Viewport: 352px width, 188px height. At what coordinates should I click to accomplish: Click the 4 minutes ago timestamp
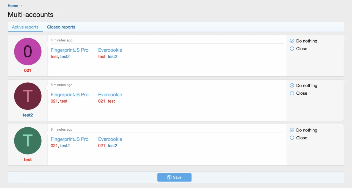62,40
